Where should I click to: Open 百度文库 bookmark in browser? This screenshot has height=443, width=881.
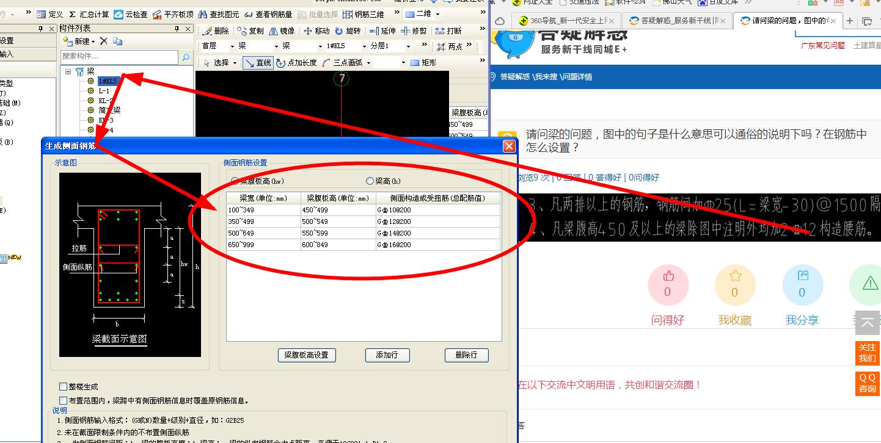(x=718, y=2)
